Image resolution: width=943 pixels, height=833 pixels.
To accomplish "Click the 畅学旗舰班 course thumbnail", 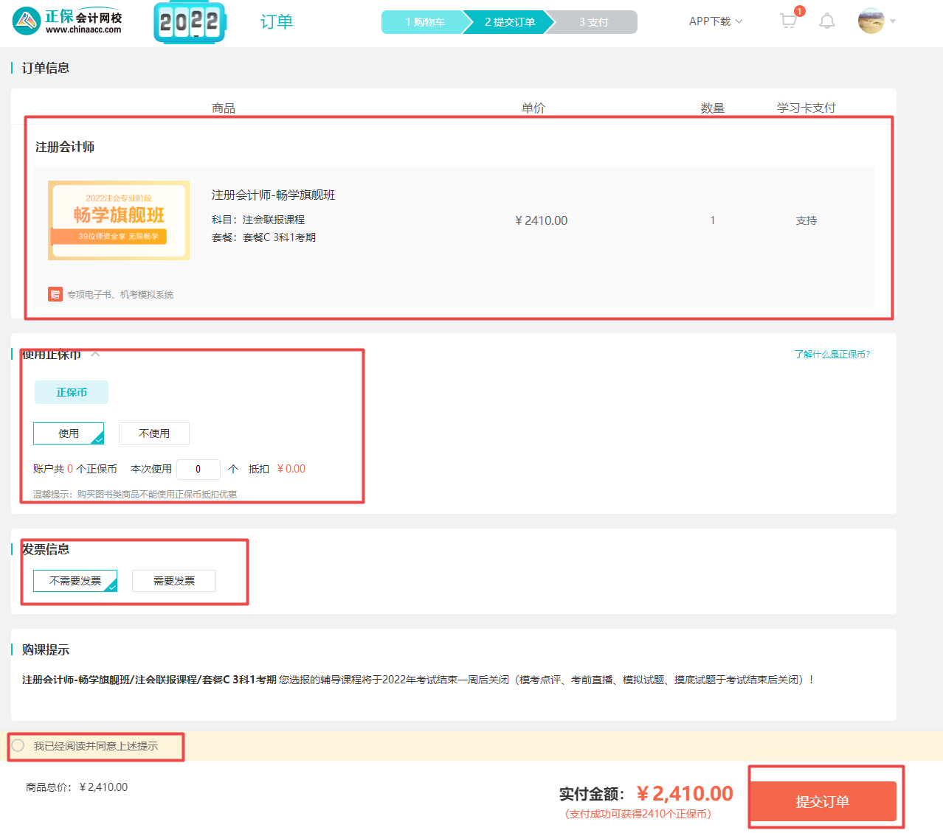I will pyautogui.click(x=119, y=220).
